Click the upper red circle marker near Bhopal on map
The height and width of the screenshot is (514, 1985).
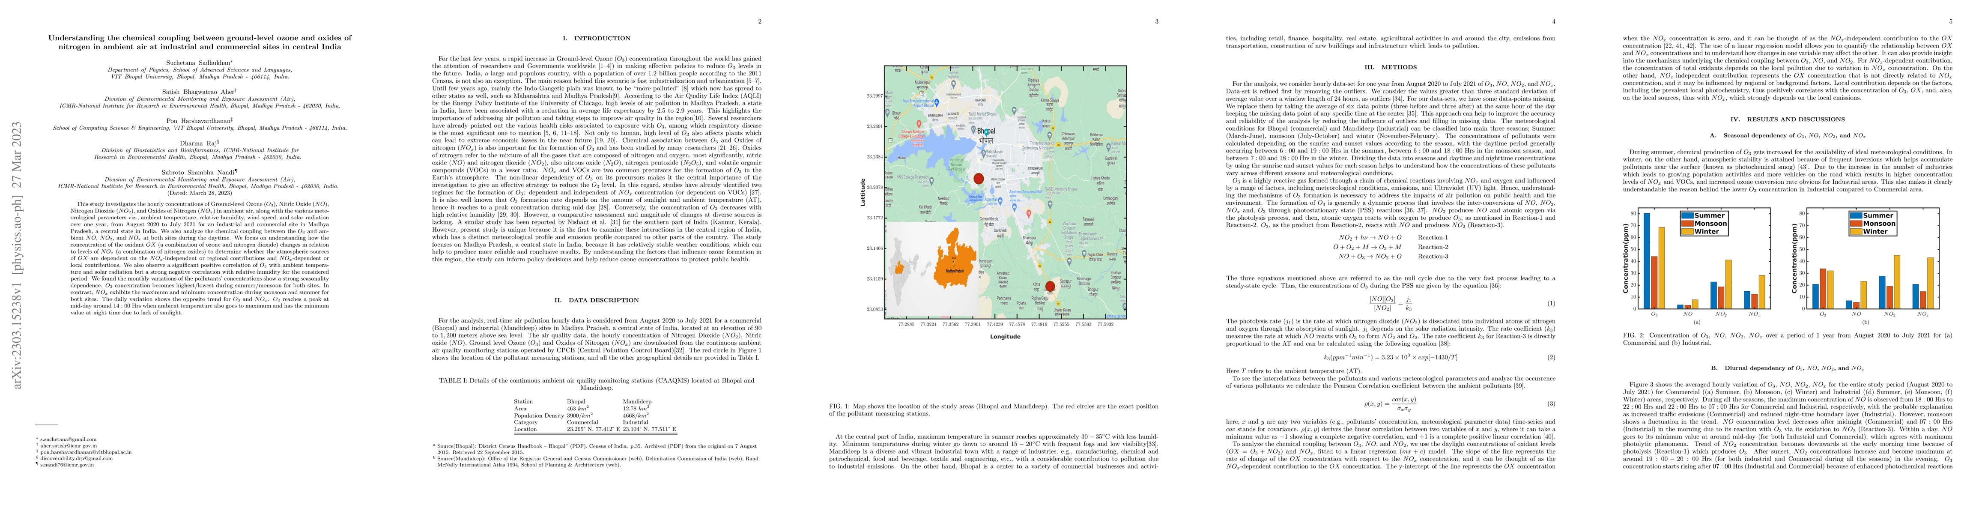[x=978, y=179]
